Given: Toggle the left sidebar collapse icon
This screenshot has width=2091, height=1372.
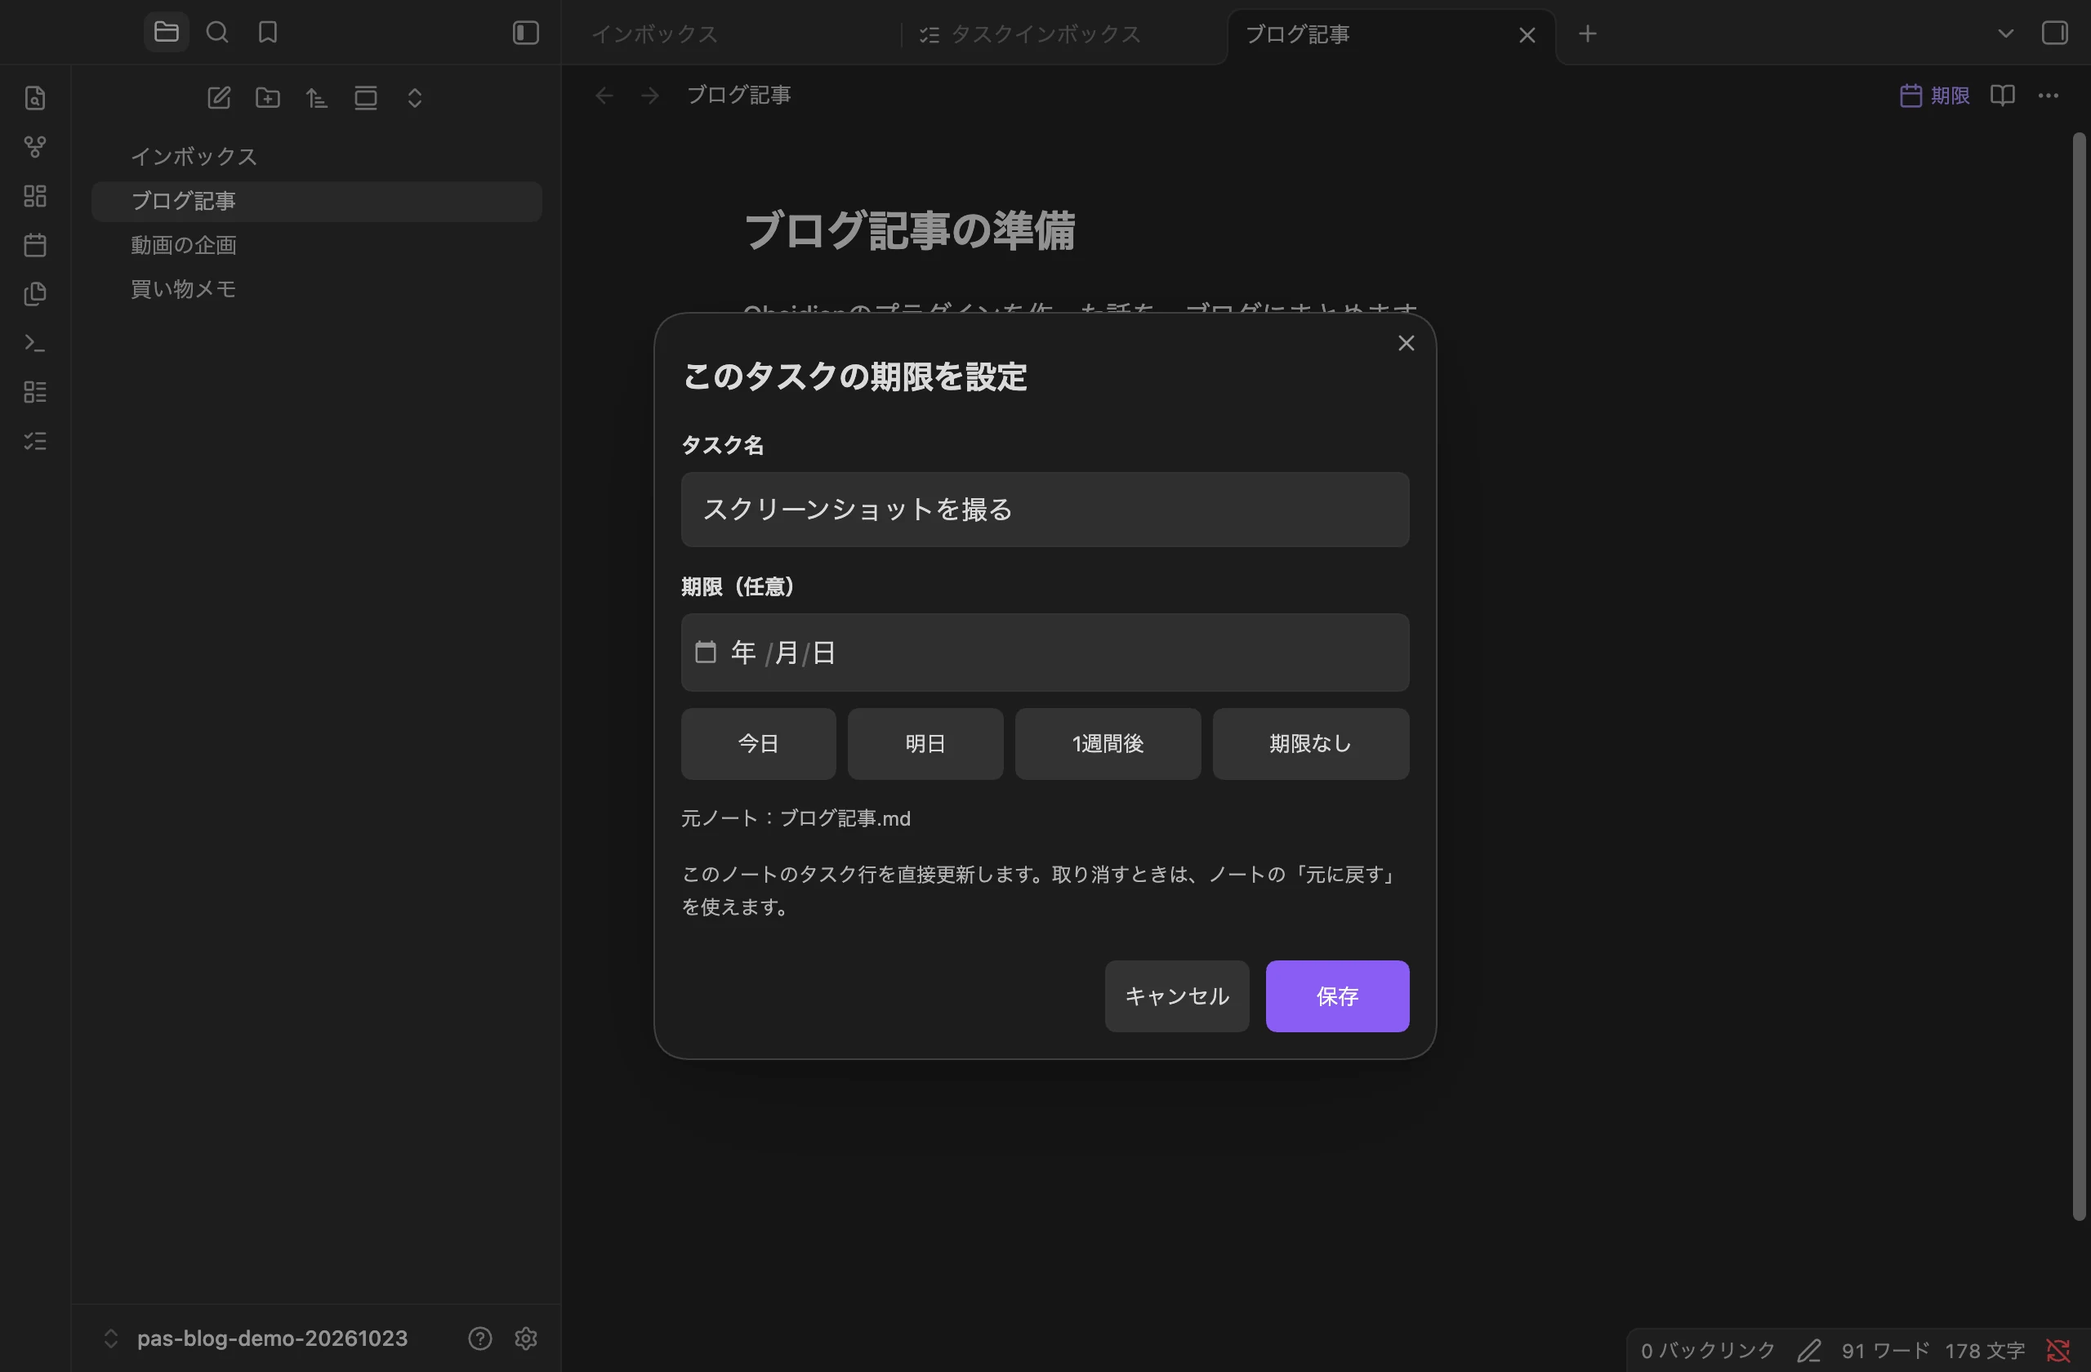Looking at the screenshot, I should tap(525, 33).
